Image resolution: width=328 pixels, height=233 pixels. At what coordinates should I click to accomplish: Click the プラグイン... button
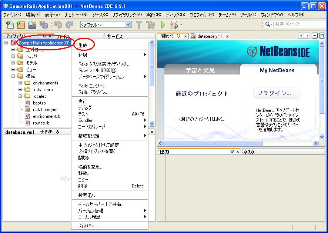pyautogui.click(x=277, y=93)
